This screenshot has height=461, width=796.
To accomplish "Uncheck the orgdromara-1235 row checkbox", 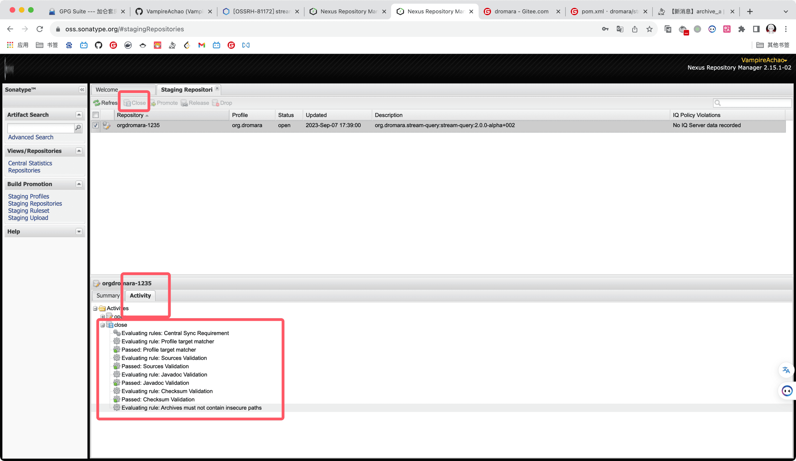I will [x=95, y=125].
